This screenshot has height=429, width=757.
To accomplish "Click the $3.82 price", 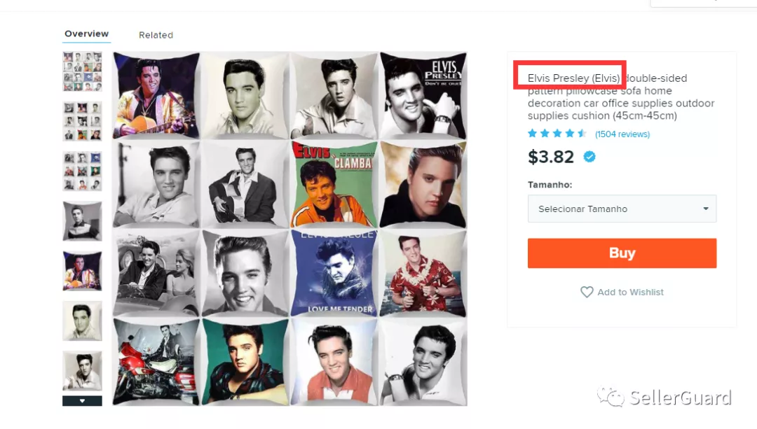I will [551, 157].
